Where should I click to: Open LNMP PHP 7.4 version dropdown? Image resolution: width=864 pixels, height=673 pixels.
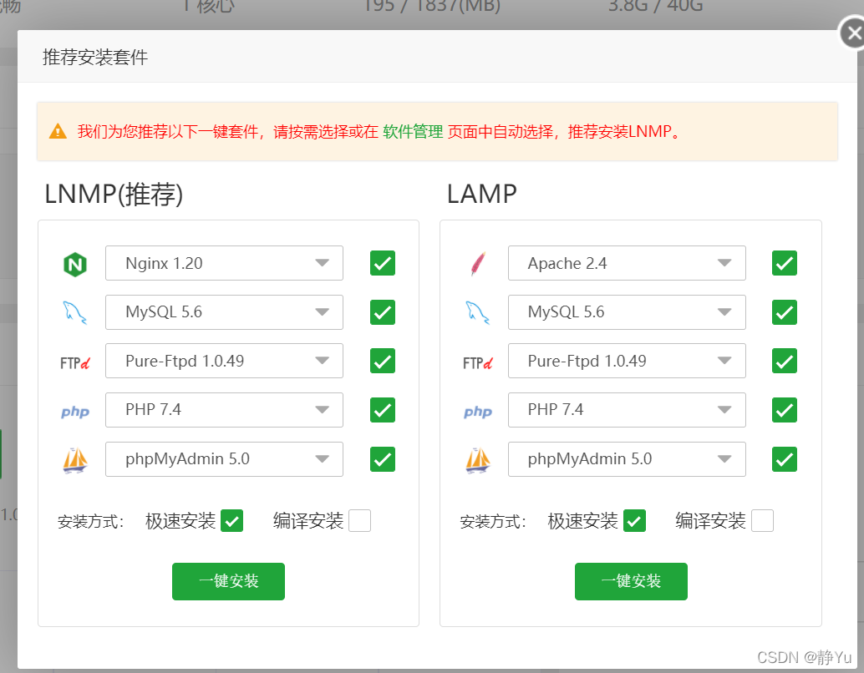pos(224,410)
